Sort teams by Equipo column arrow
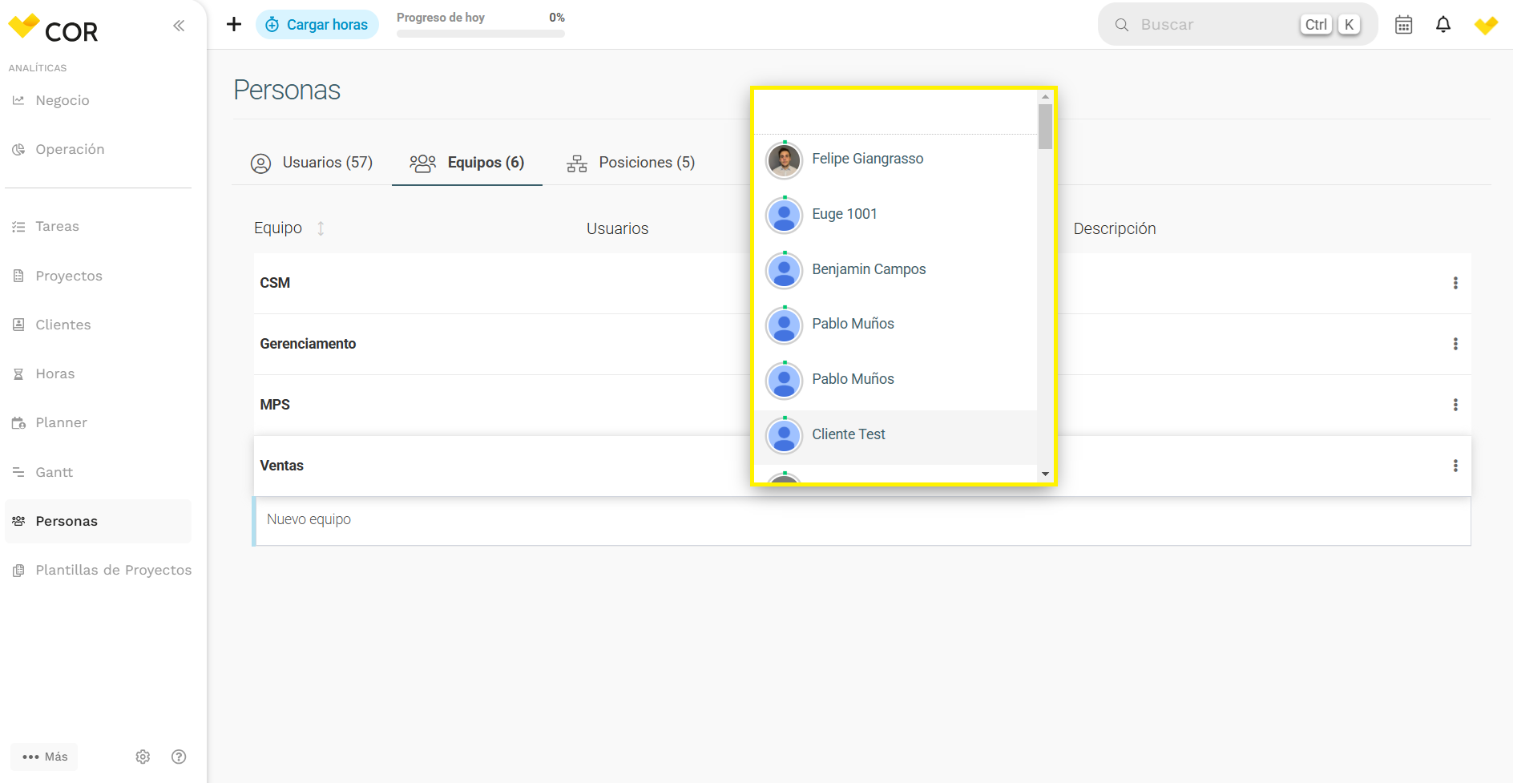This screenshot has height=783, width=1513. pos(321,228)
